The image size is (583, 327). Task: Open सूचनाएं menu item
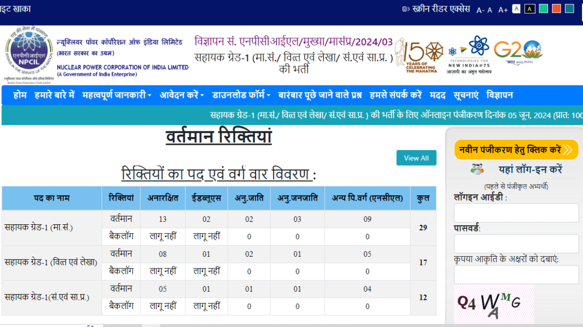coord(466,95)
